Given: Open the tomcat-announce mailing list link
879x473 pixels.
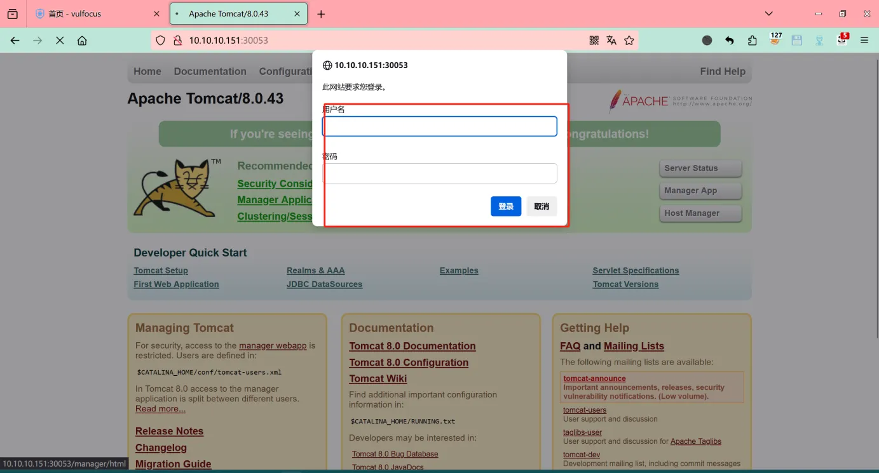Looking at the screenshot, I should pos(594,378).
